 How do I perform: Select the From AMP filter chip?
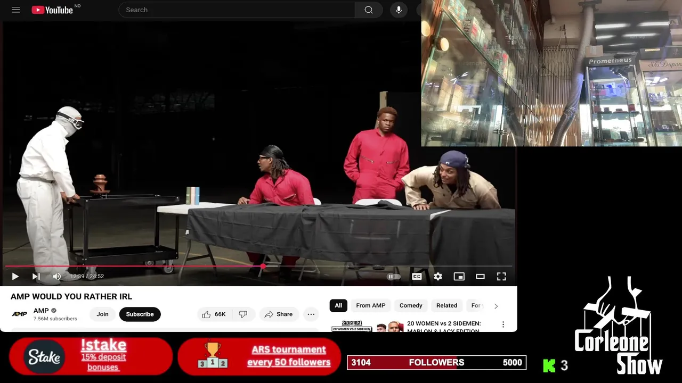[x=371, y=305]
